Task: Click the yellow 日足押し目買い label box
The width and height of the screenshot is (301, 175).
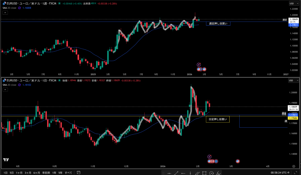Action: coord(218,119)
